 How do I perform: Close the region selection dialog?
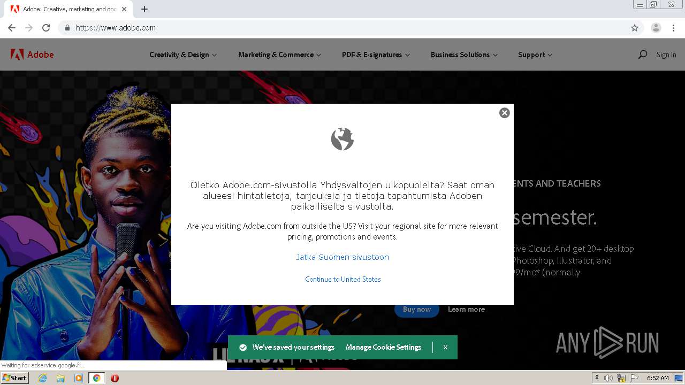click(x=504, y=113)
